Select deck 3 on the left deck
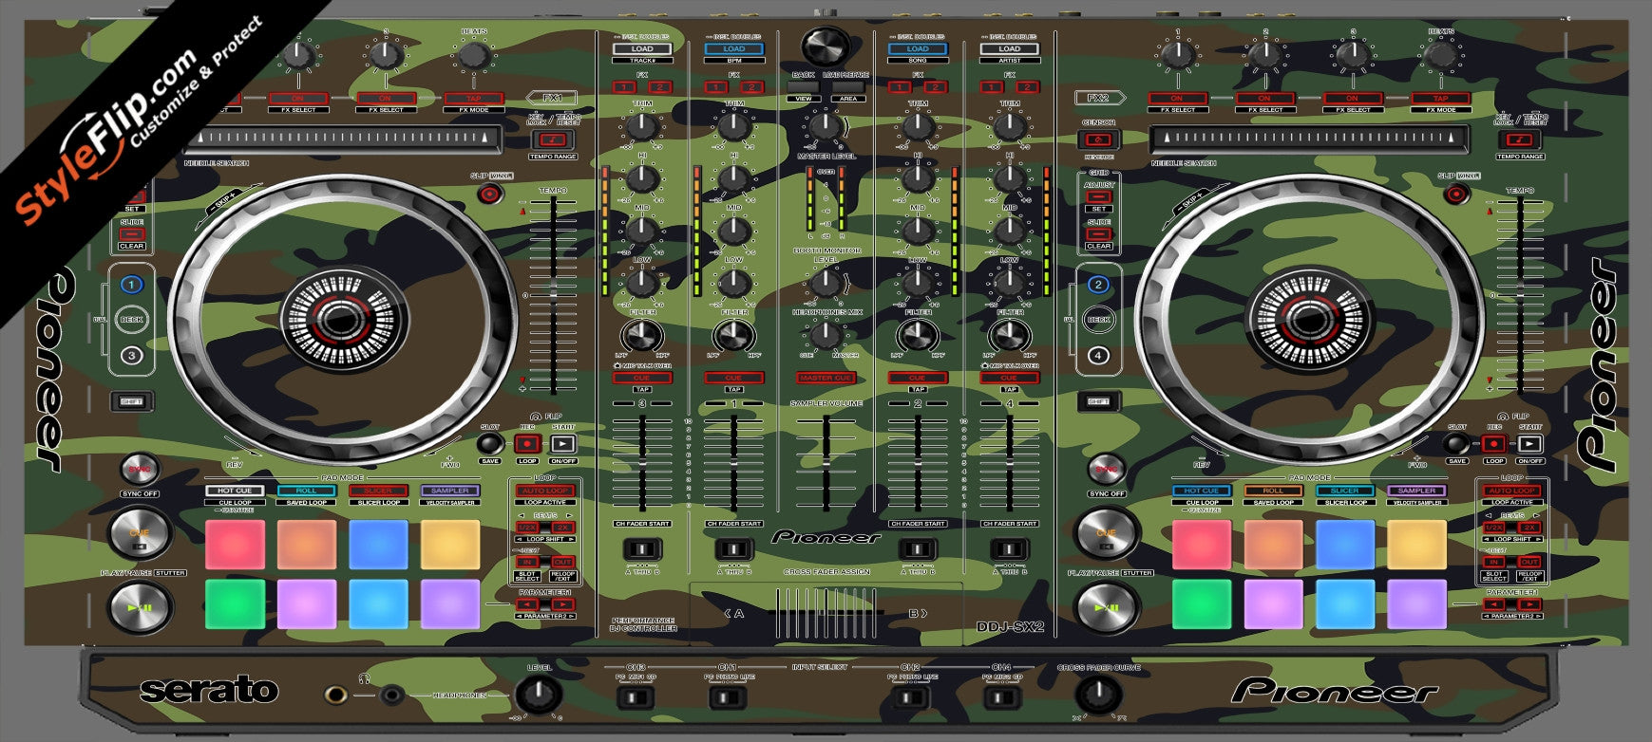The height and width of the screenshot is (742, 1652). coord(131,356)
